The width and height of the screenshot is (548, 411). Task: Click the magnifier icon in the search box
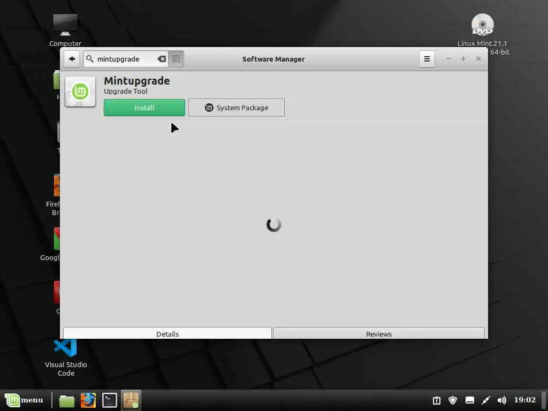point(90,59)
